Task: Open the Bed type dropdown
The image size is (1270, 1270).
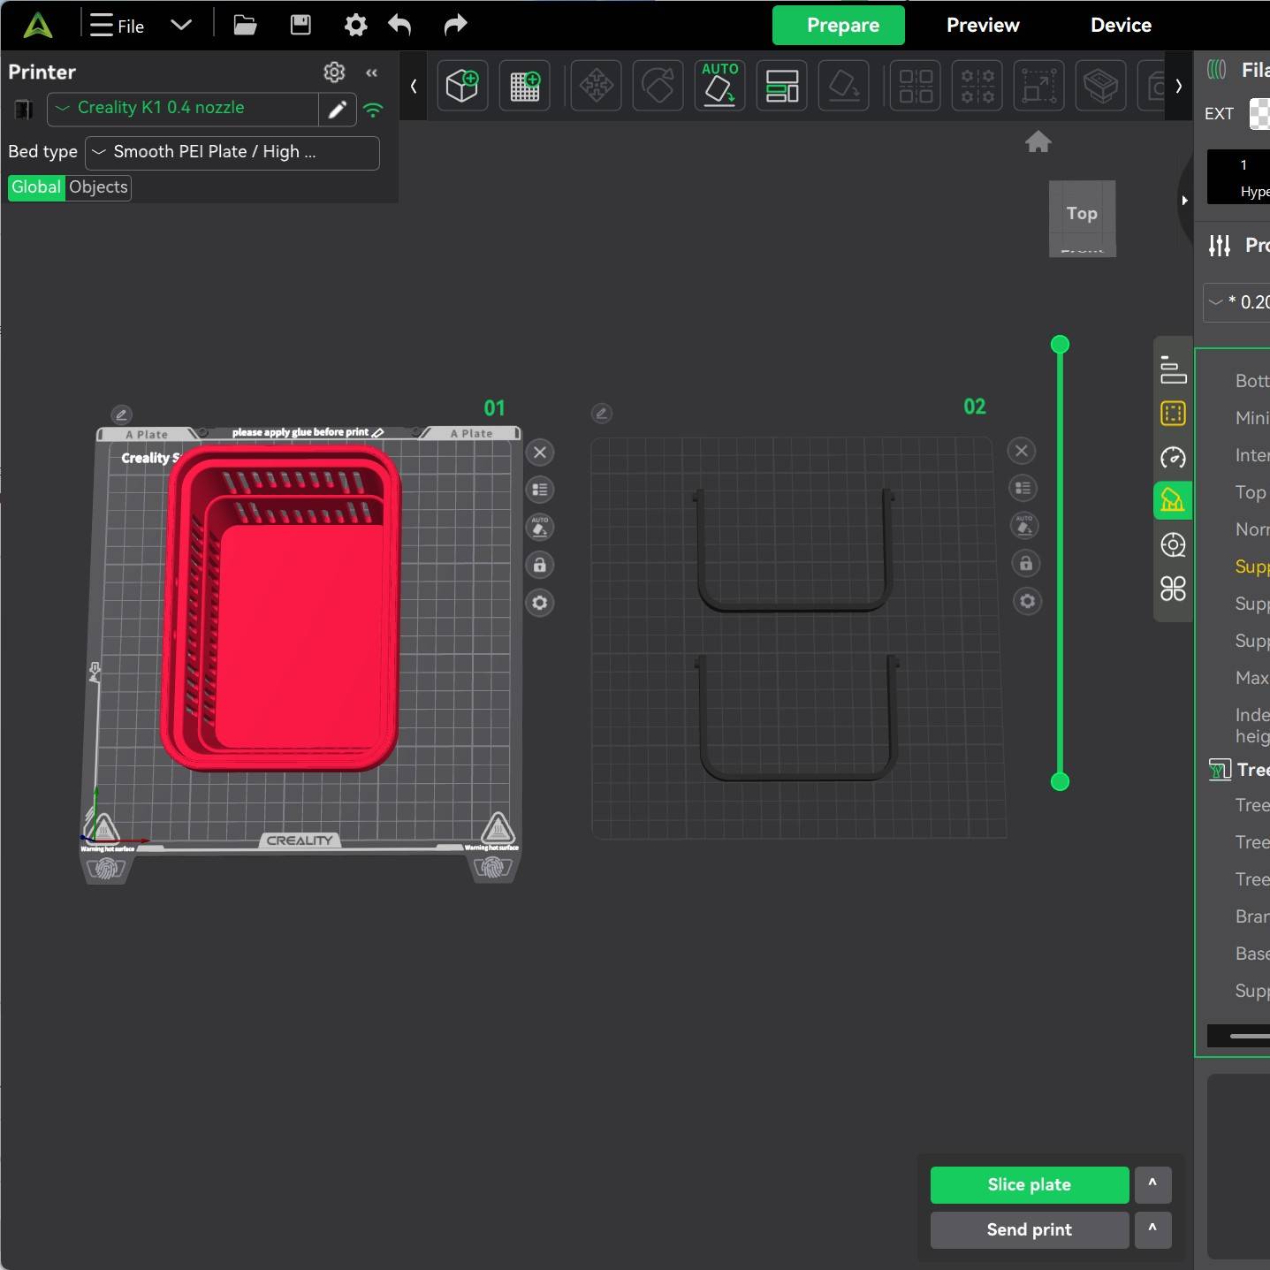Action: point(232,152)
